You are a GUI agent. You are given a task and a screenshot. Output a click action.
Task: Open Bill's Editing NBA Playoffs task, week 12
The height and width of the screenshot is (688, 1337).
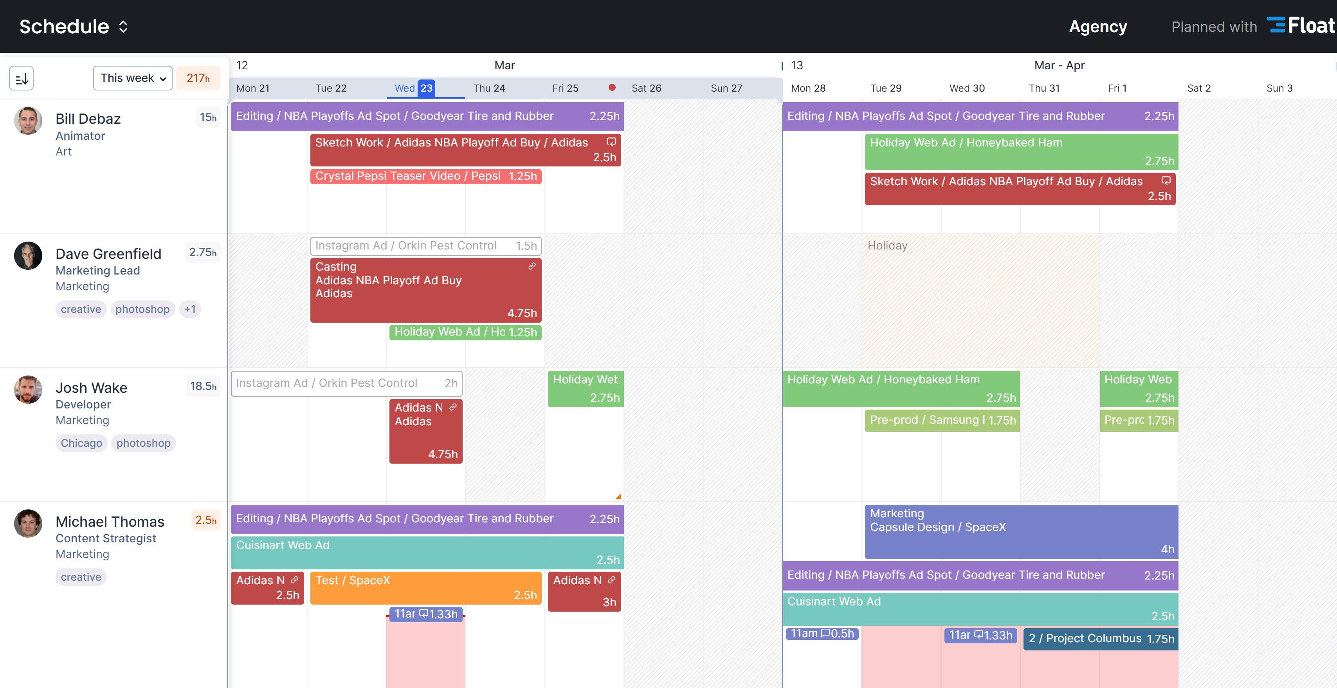point(427,116)
